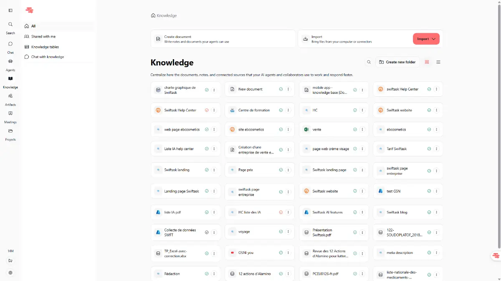Select All in knowledge sidebar
The image size is (501, 281).
[x=58, y=26]
